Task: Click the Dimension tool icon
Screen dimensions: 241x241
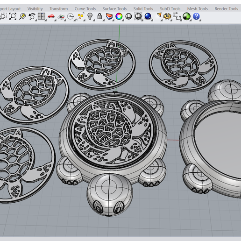Action: pyautogui.click(x=177, y=16)
